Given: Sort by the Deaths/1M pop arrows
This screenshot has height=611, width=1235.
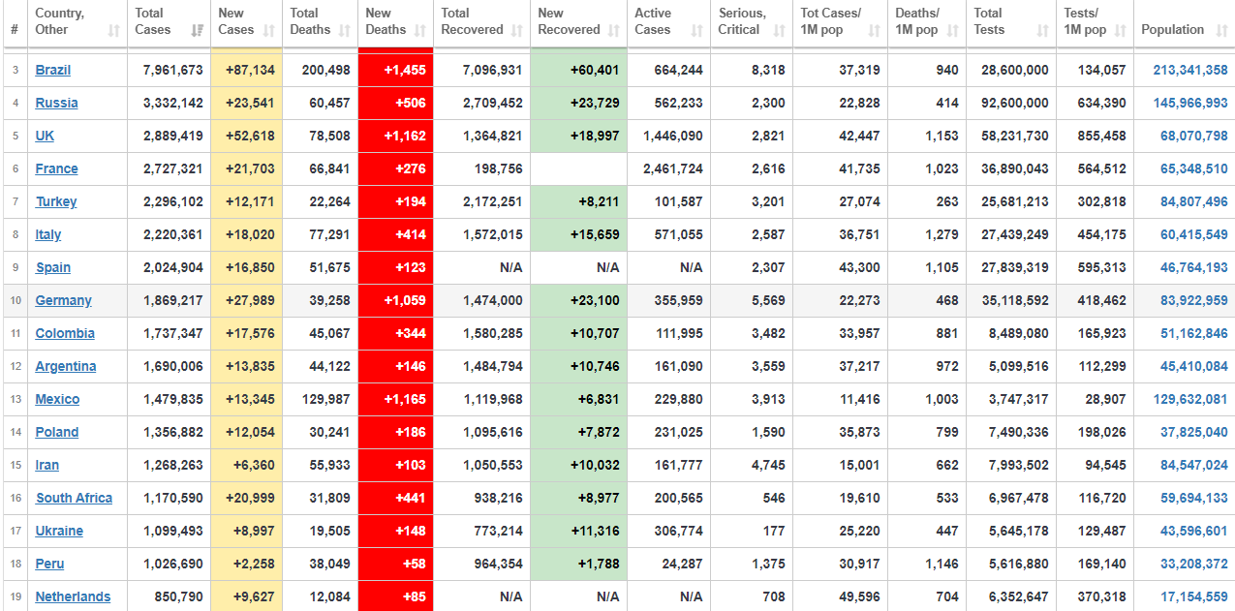Looking at the screenshot, I should 953,30.
